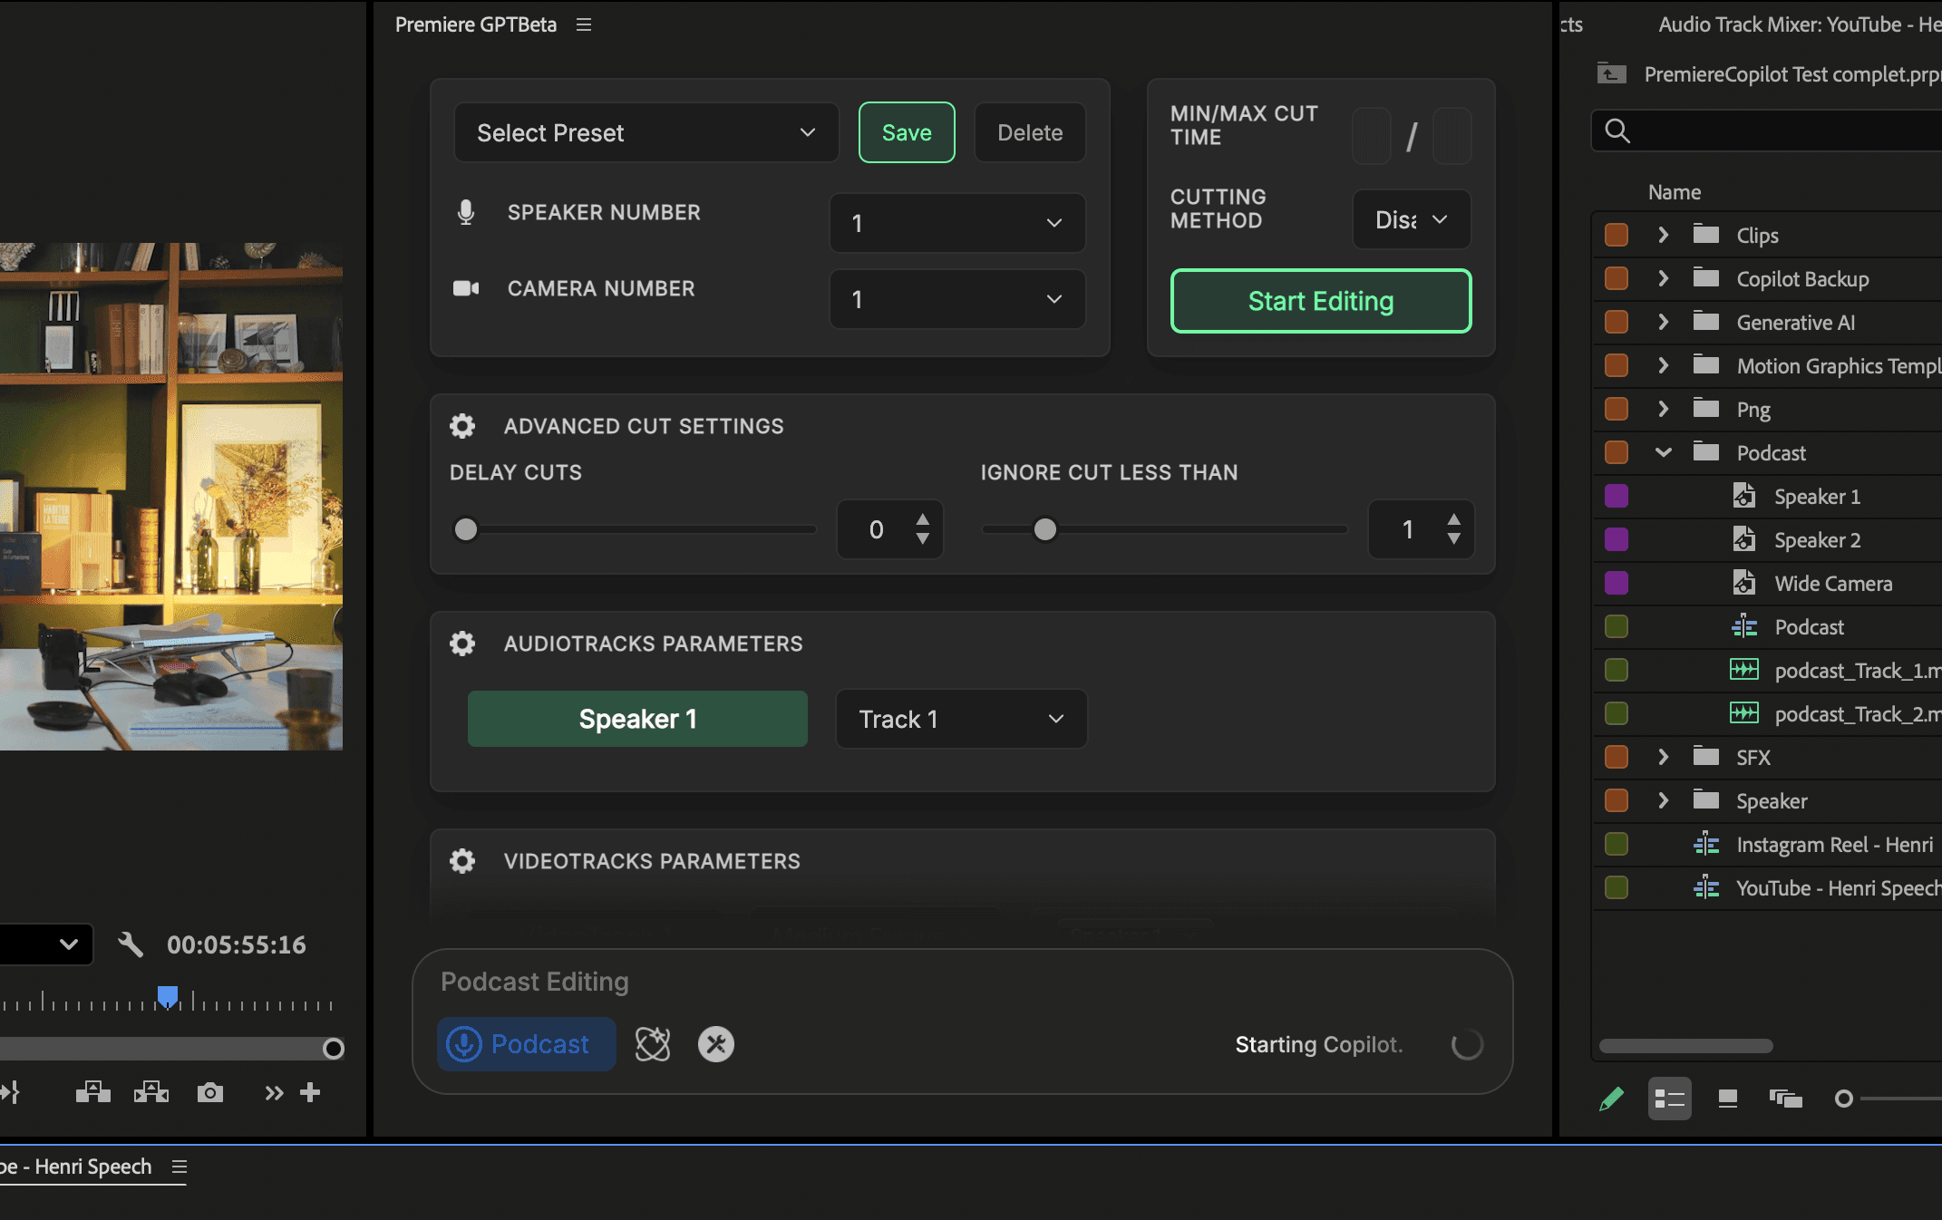1942x1220 pixels.
Task: Open the Track 1 dropdown
Action: pos(960,719)
